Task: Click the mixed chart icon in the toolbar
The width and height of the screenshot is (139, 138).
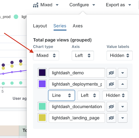Action: coord(36,5)
